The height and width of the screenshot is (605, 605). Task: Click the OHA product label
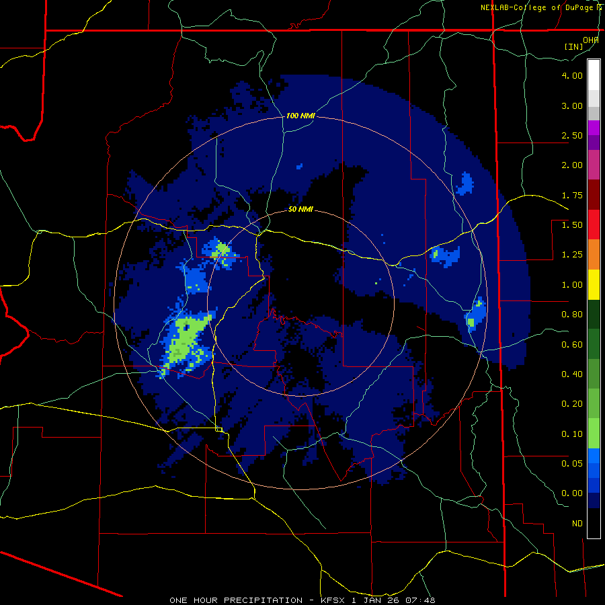point(590,40)
